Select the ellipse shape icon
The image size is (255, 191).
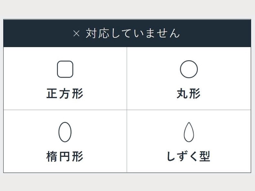pyautogui.click(x=65, y=132)
